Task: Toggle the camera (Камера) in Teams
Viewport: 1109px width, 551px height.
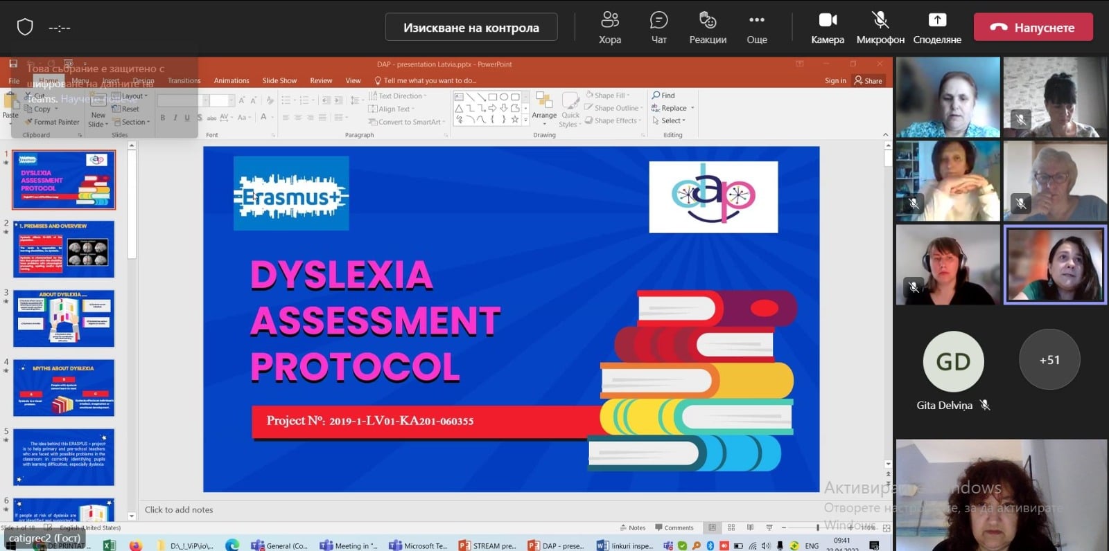Action: (828, 28)
